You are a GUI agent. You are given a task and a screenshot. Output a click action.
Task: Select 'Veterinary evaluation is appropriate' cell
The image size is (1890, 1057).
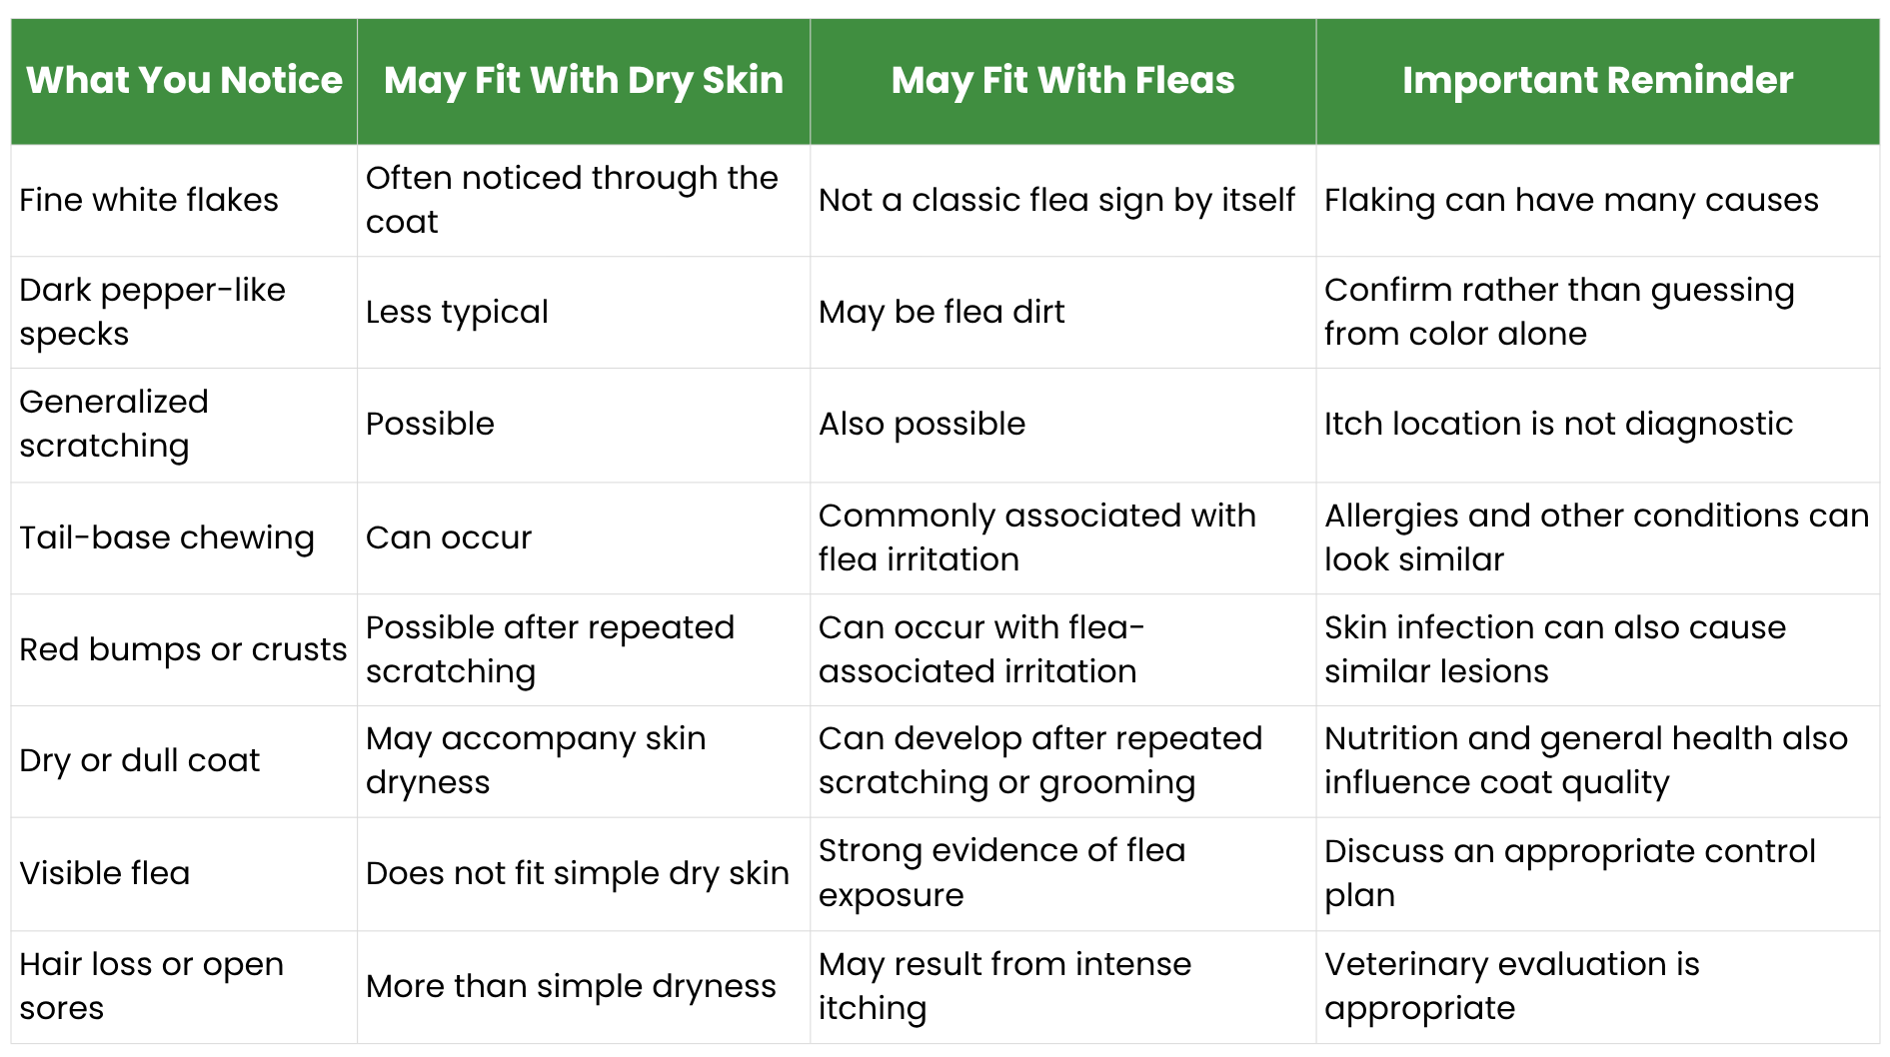[x=1597, y=987]
